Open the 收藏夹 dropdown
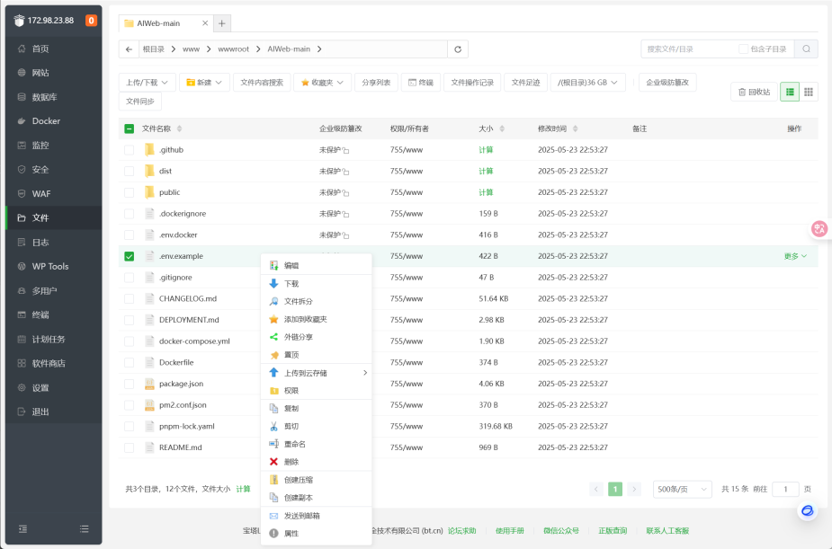Image resolution: width=832 pixels, height=549 pixels. 322,83
